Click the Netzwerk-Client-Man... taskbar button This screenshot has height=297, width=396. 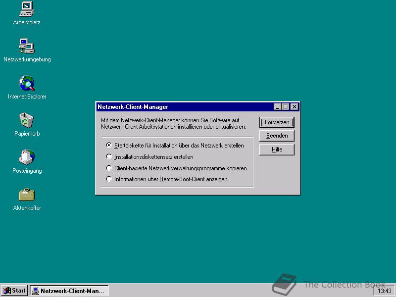pos(69,291)
